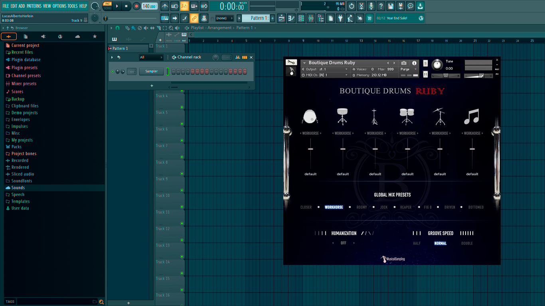Image resolution: width=545 pixels, height=306 pixels.
Task: Open the Output st.1 dropdown
Action: (326, 69)
